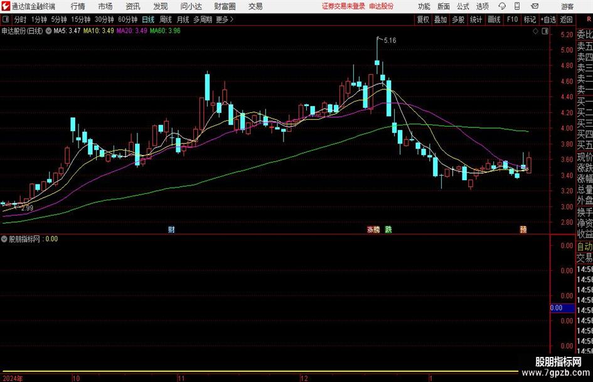
Task: Open the 选项 menu
Action: [482, 6]
